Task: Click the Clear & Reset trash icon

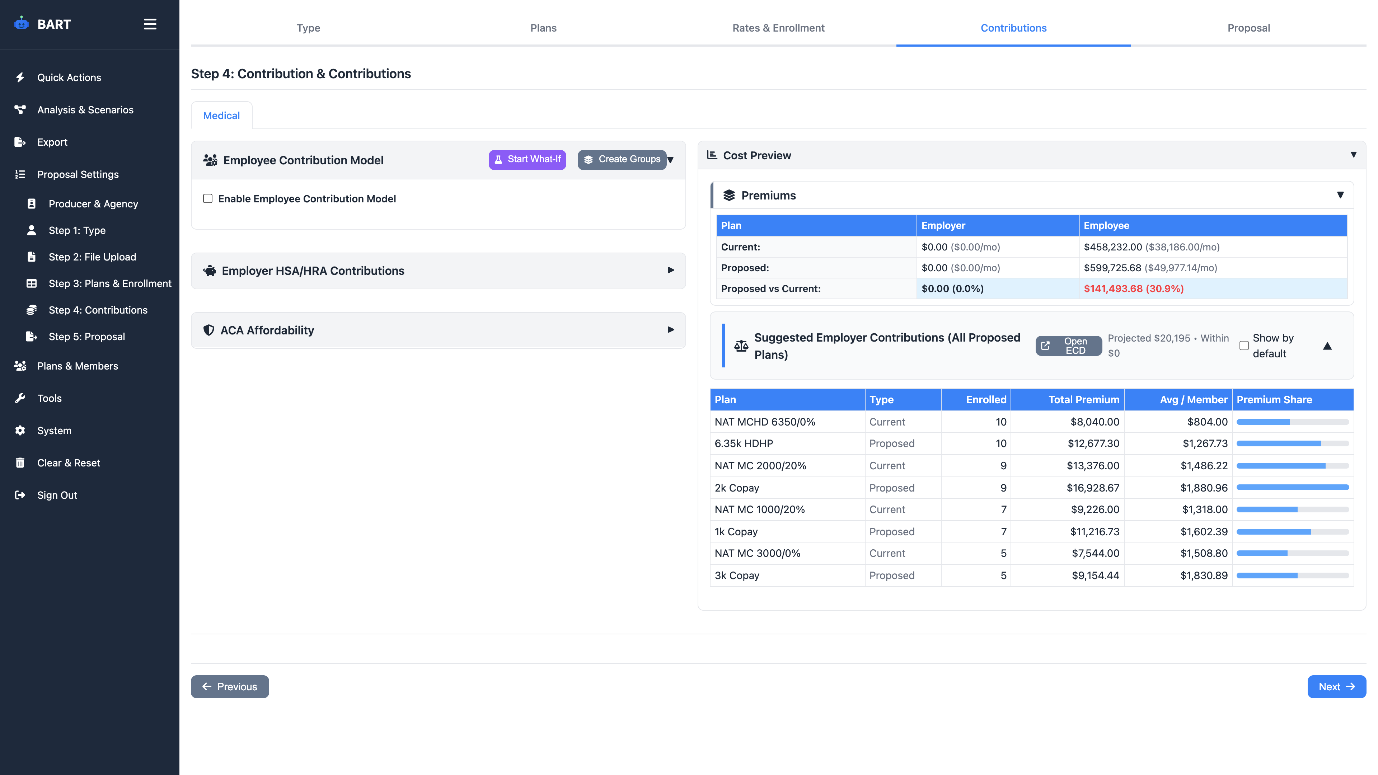Action: (20, 462)
